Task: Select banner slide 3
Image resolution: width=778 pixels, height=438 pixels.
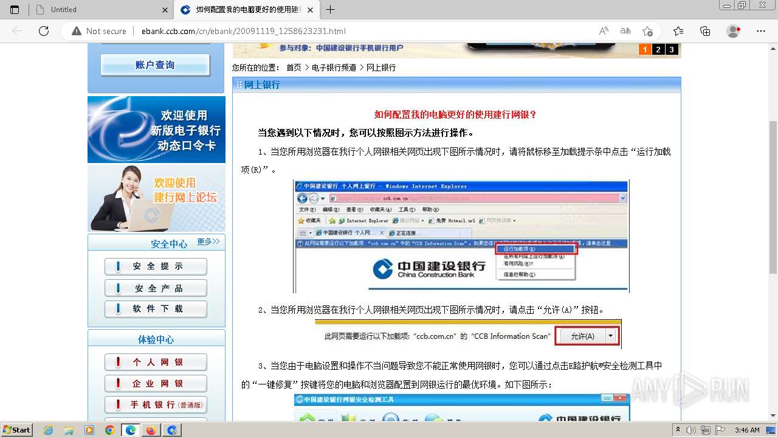Action: (672, 50)
